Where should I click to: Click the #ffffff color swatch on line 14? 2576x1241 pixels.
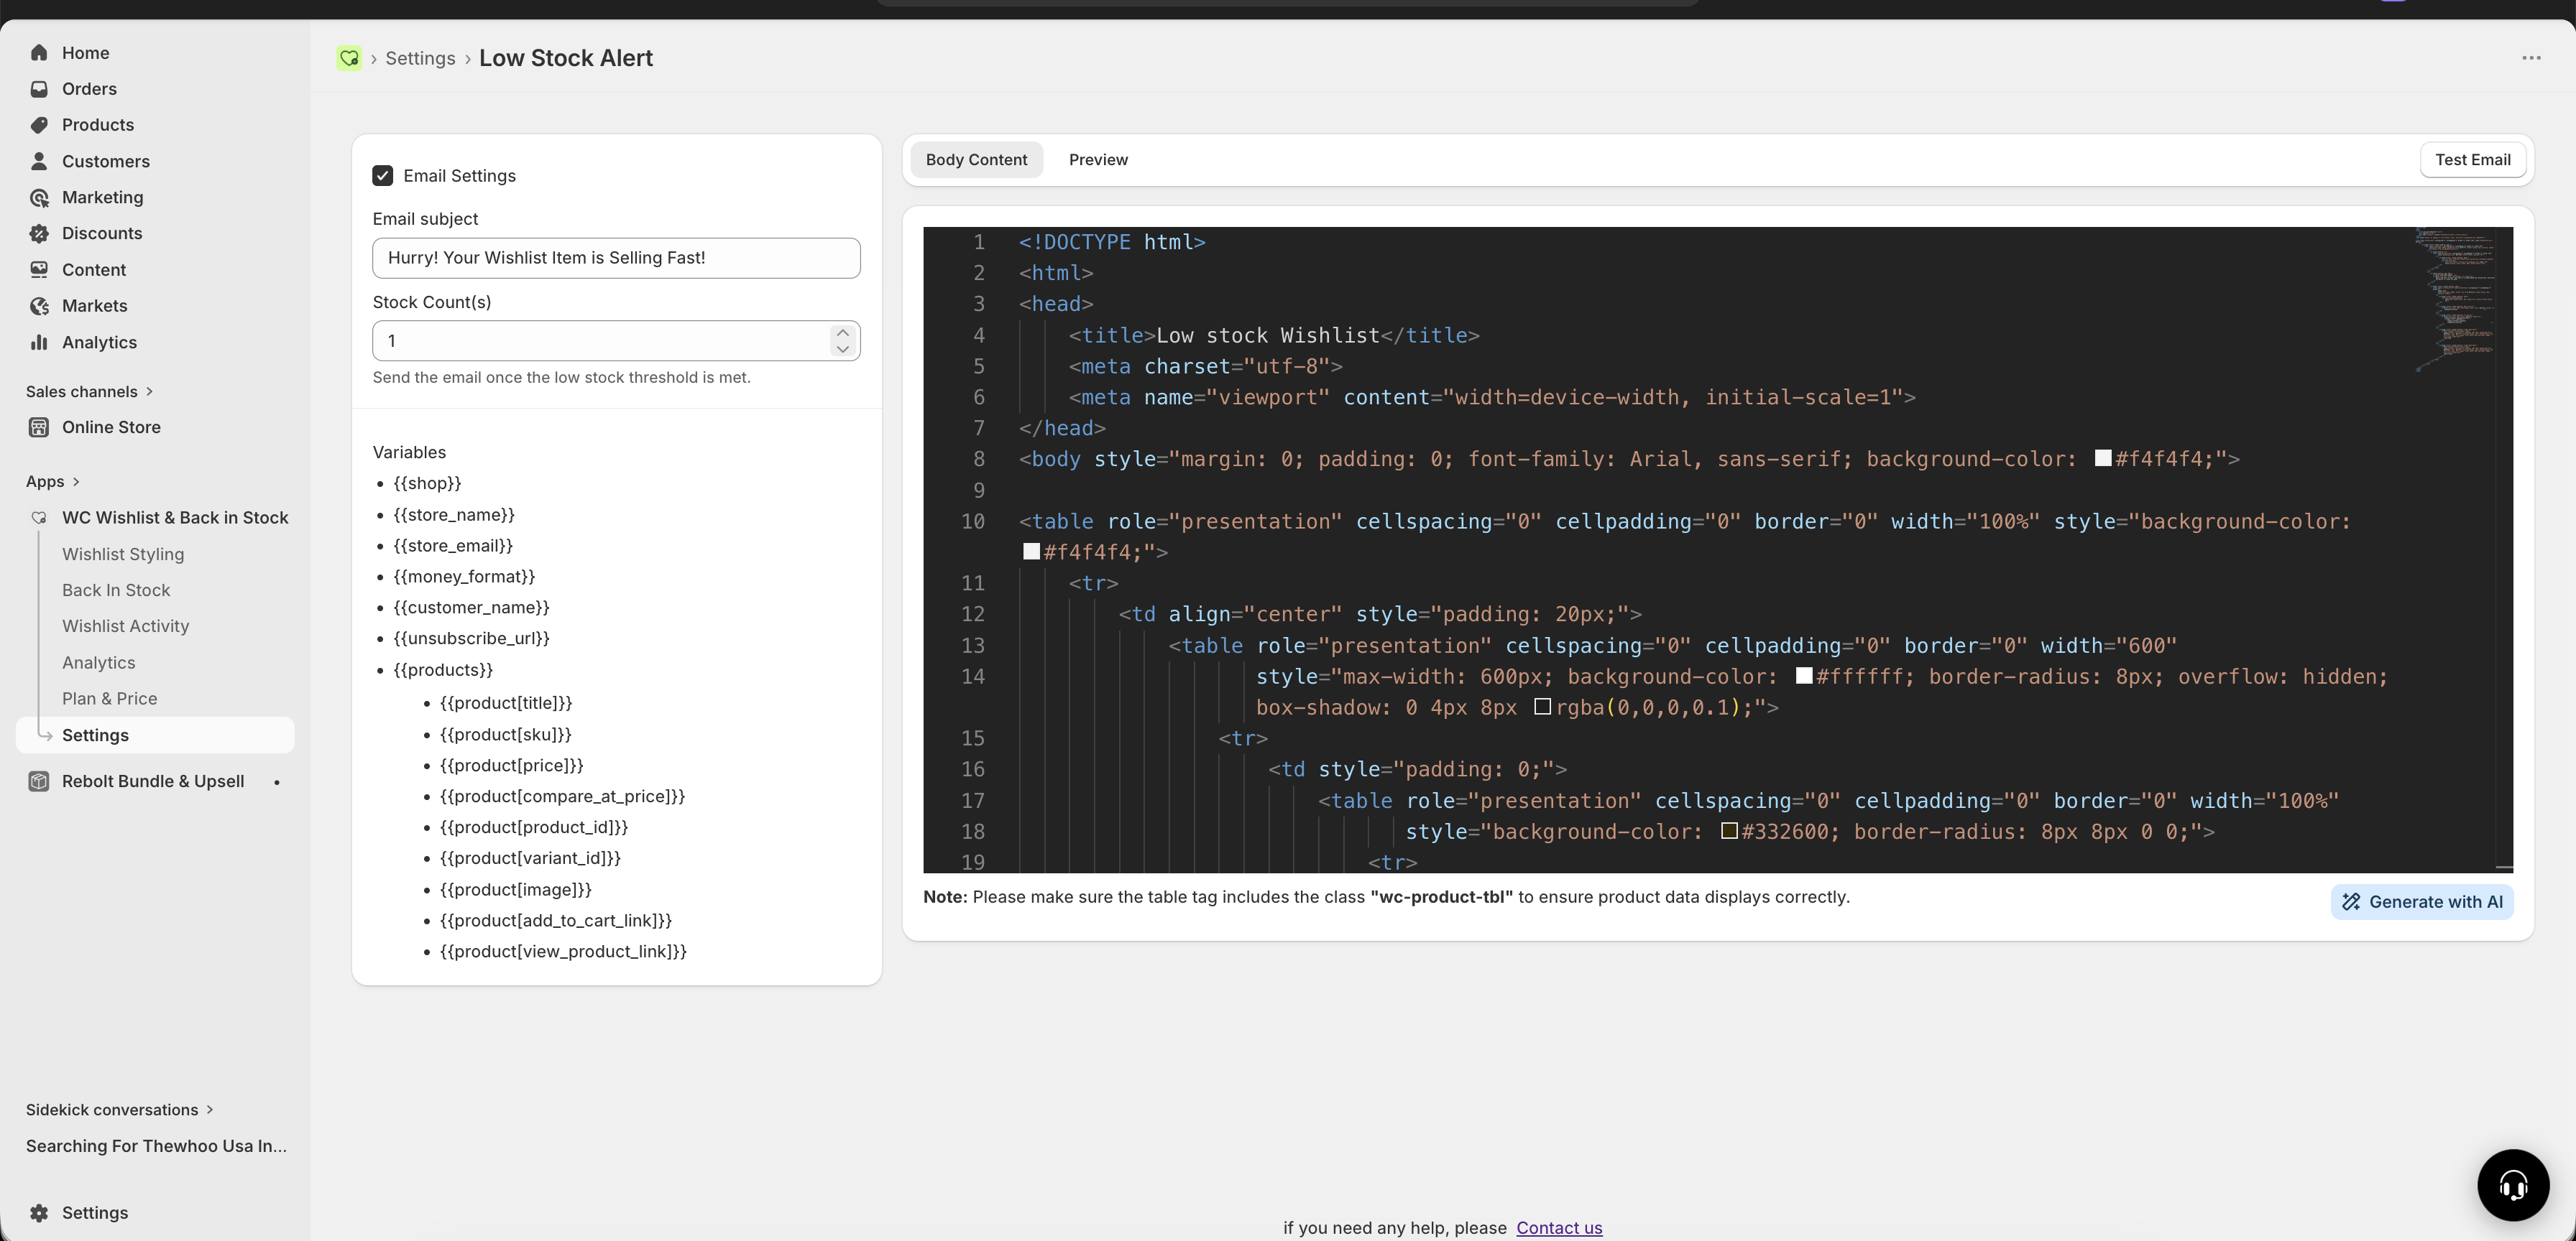point(1804,677)
